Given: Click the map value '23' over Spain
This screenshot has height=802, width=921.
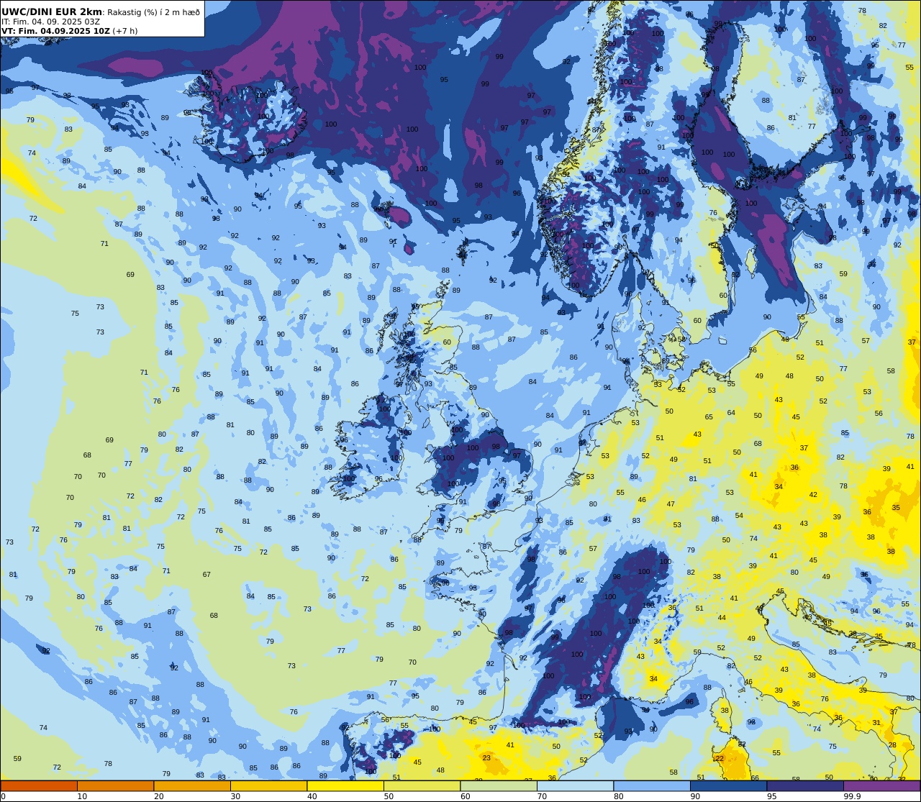Looking at the screenshot, I should [486, 757].
